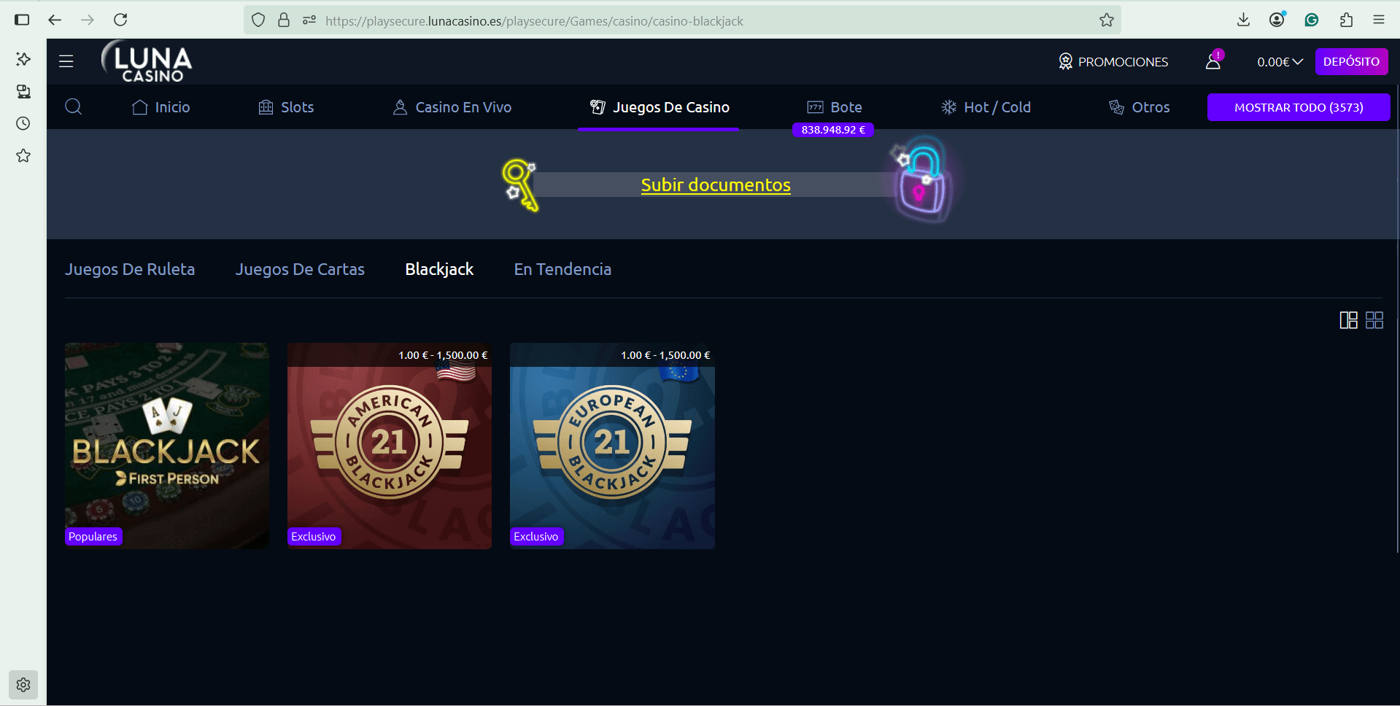Click the site permissions icon in address bar
Image resolution: width=1400 pixels, height=706 pixels.
pos(309,20)
